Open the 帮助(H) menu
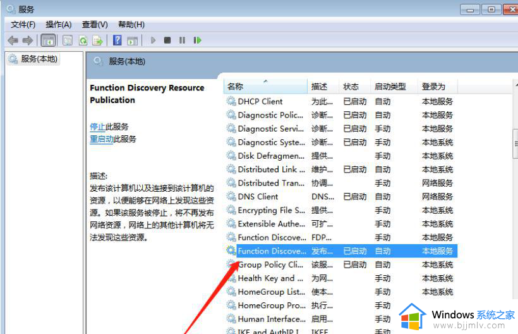Screen dimensions: 518x334 coord(131,25)
